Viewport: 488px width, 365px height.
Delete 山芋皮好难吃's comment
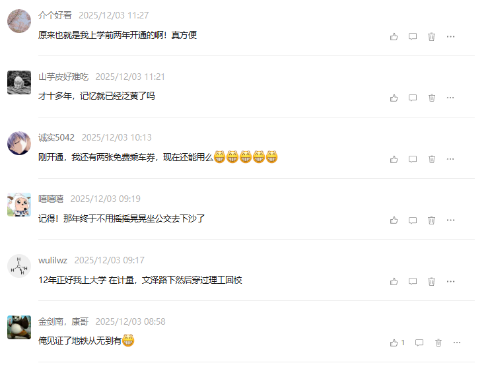click(431, 98)
